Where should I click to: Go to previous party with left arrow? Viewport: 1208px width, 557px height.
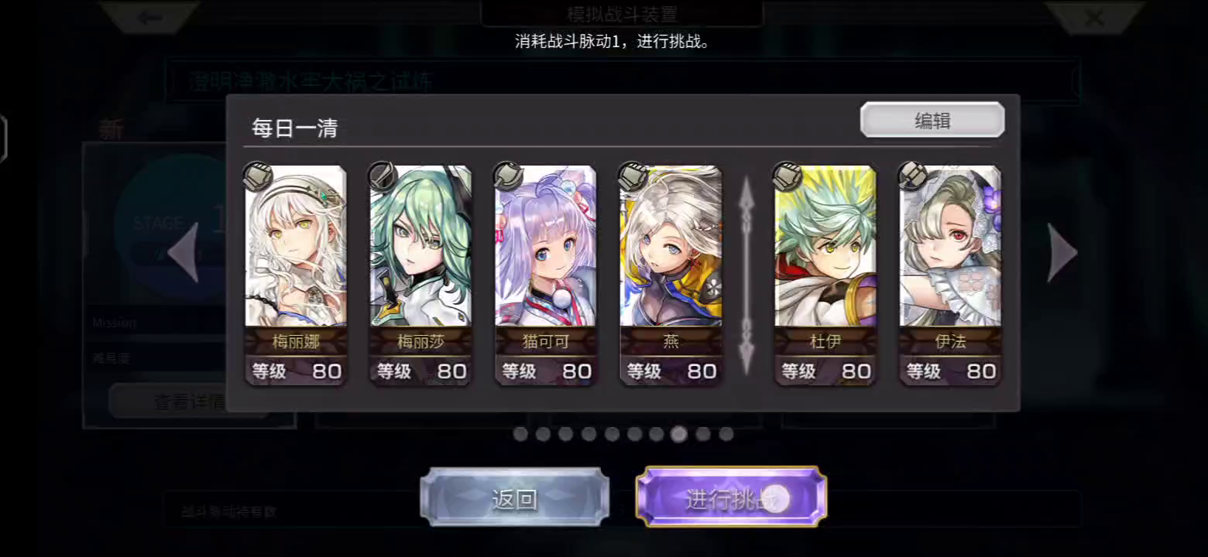[184, 252]
